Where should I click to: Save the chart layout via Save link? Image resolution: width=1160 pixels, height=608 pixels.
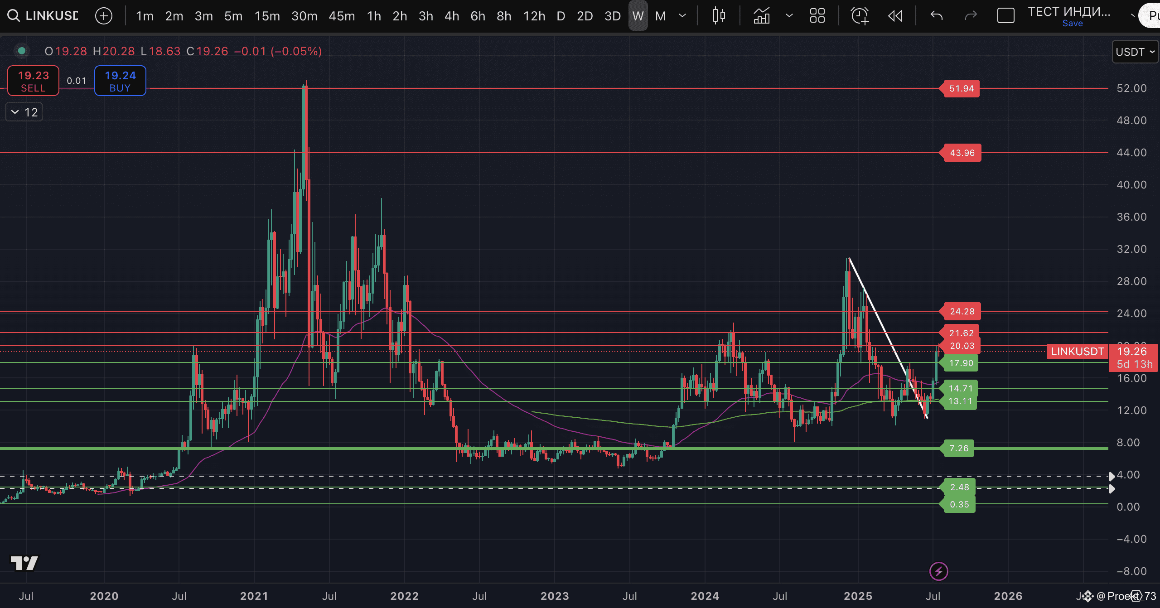[x=1073, y=23]
